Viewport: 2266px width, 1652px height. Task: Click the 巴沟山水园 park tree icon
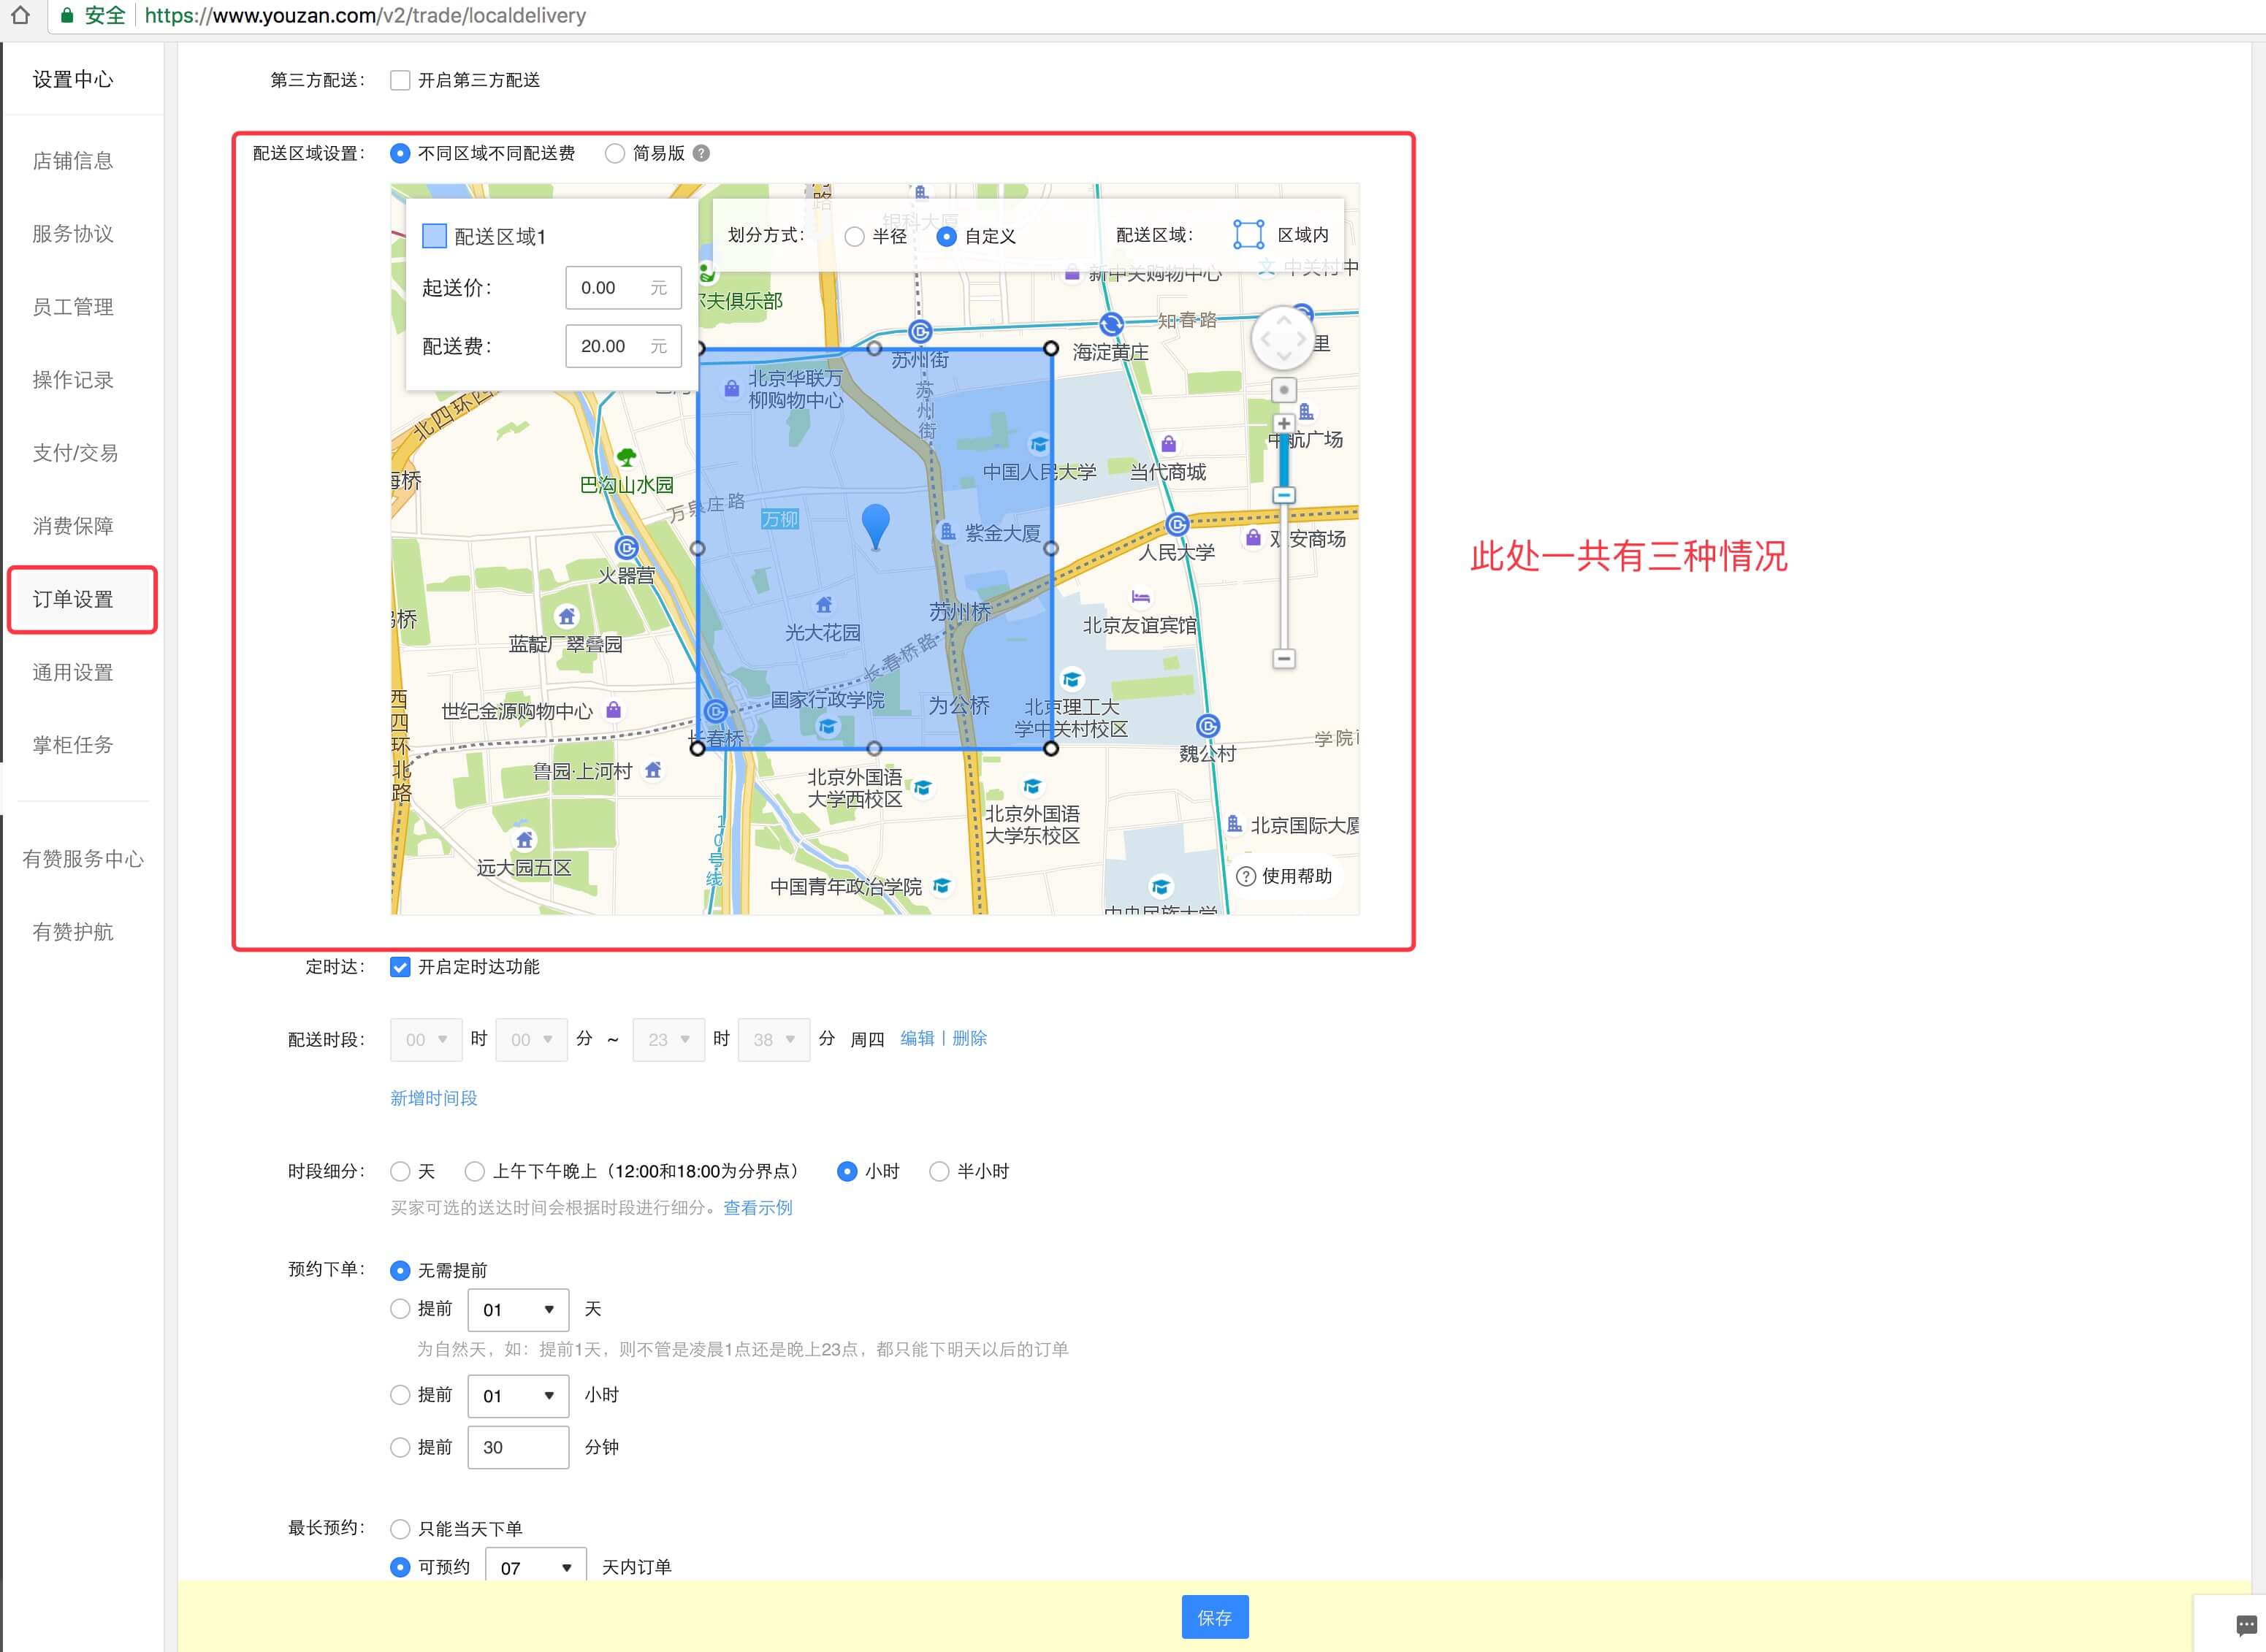(x=627, y=459)
